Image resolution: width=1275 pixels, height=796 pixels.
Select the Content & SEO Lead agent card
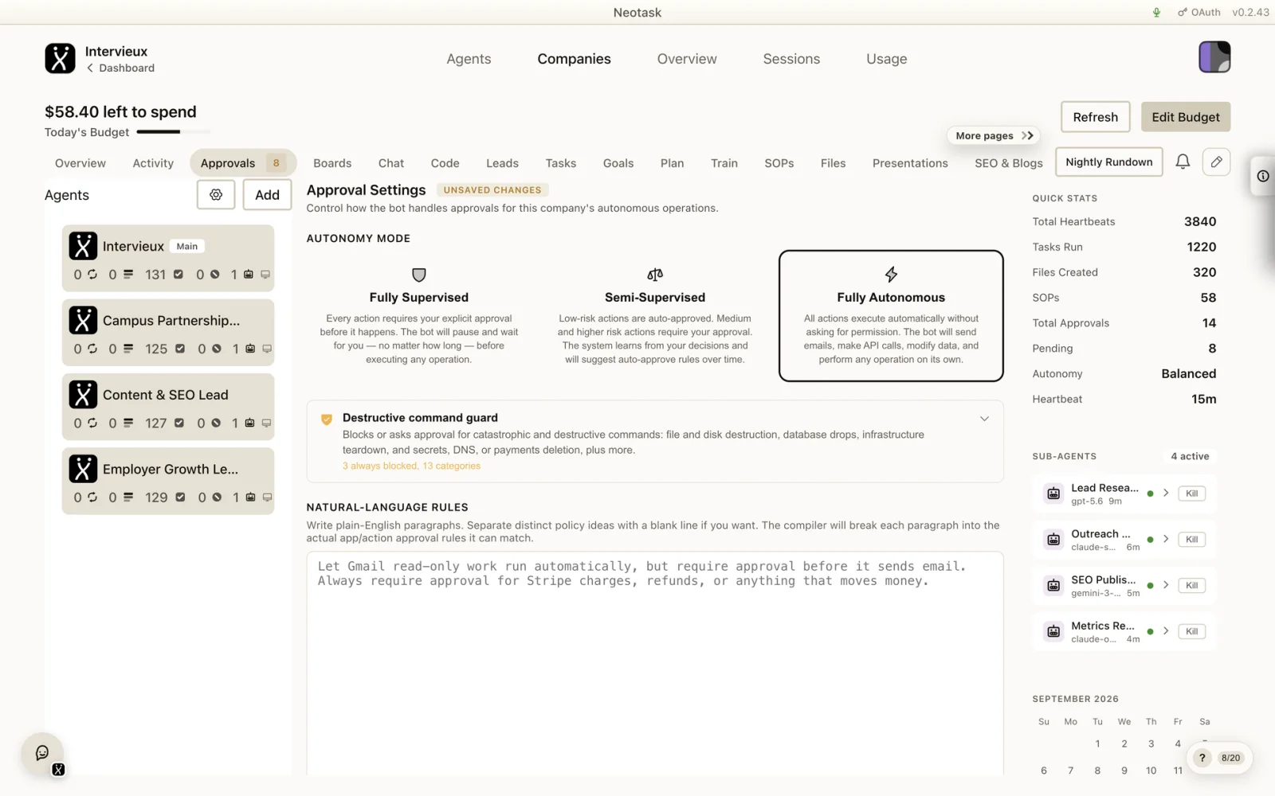[168, 407]
